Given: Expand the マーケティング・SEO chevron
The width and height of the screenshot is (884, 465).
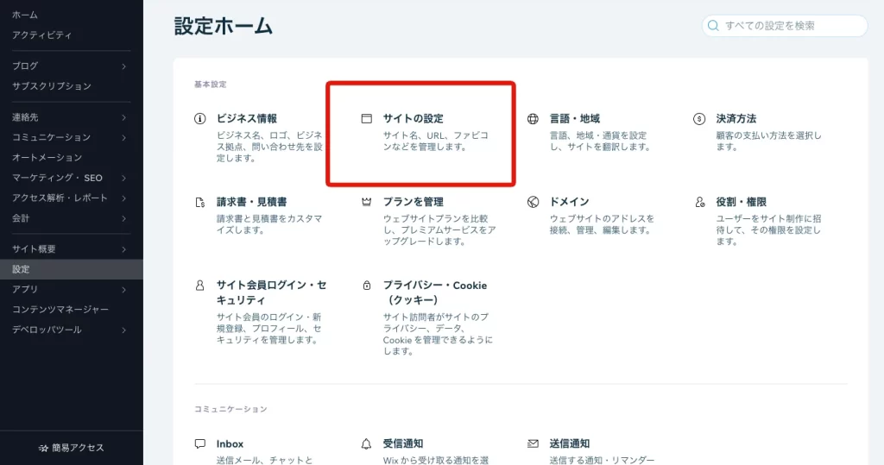Looking at the screenshot, I should tap(123, 178).
